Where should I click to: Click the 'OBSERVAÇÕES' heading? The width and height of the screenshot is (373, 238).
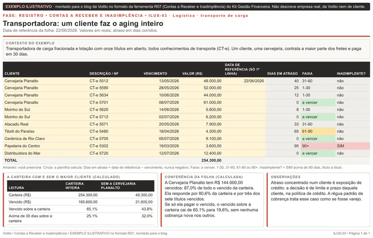coord(285,177)
